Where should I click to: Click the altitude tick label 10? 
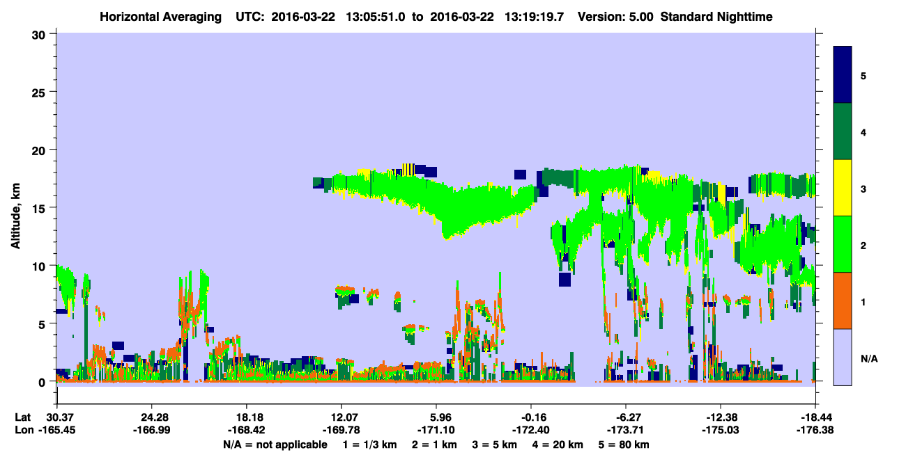[x=40, y=266]
